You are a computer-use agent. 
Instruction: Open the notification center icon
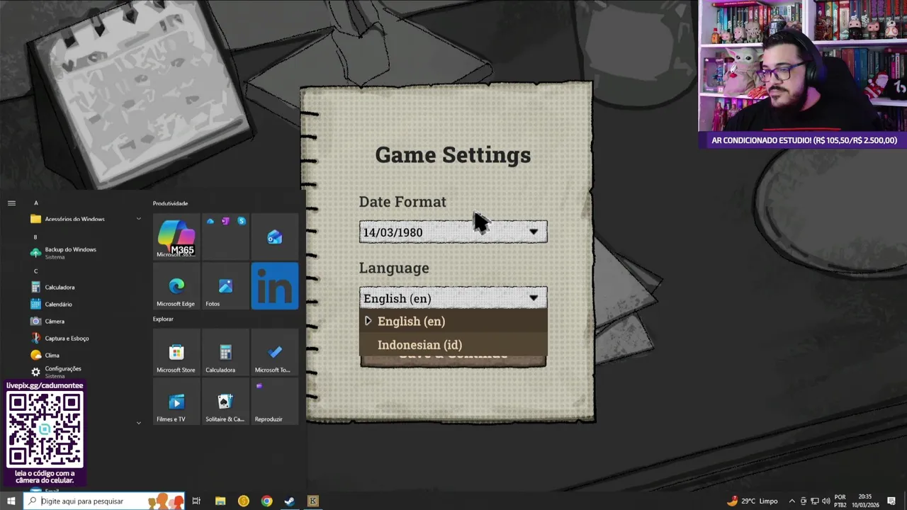pos(891,501)
